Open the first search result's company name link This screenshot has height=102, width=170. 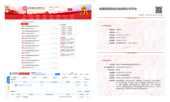pos(30,26)
